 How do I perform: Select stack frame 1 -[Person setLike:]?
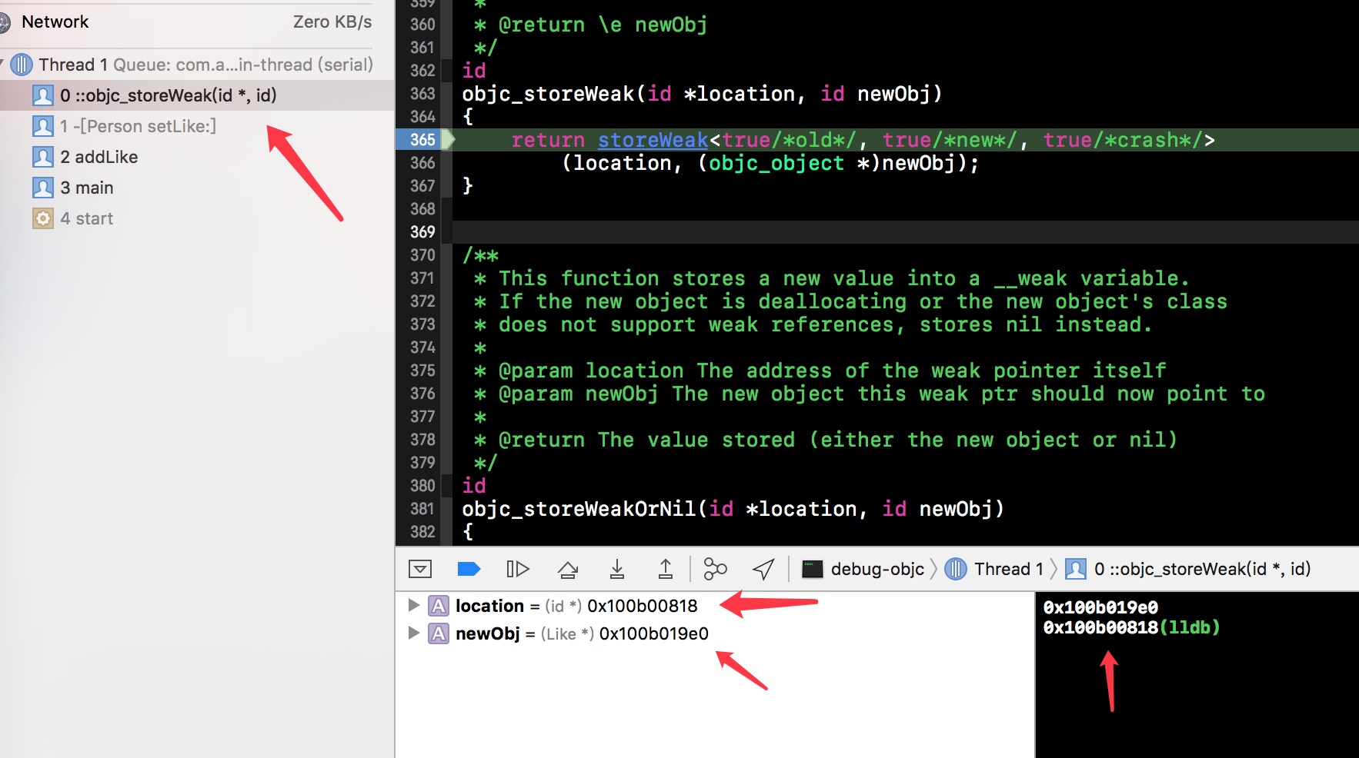click(x=138, y=126)
